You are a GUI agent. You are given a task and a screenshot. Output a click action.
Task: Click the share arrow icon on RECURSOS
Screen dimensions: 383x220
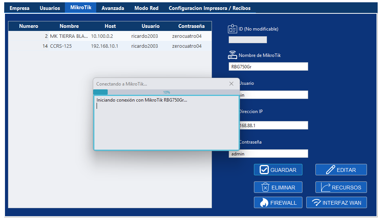coord(325,187)
